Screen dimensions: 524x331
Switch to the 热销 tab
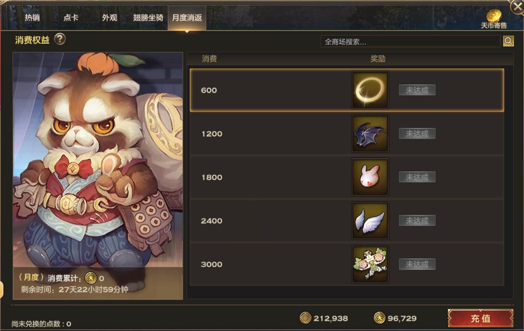[x=32, y=17]
